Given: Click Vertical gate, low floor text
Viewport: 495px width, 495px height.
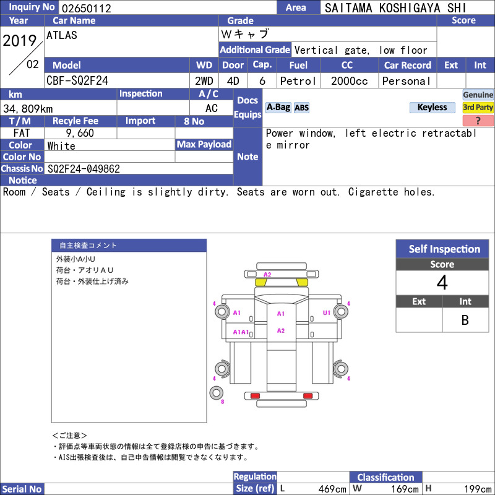Looking at the screenshot, I should point(361,50).
